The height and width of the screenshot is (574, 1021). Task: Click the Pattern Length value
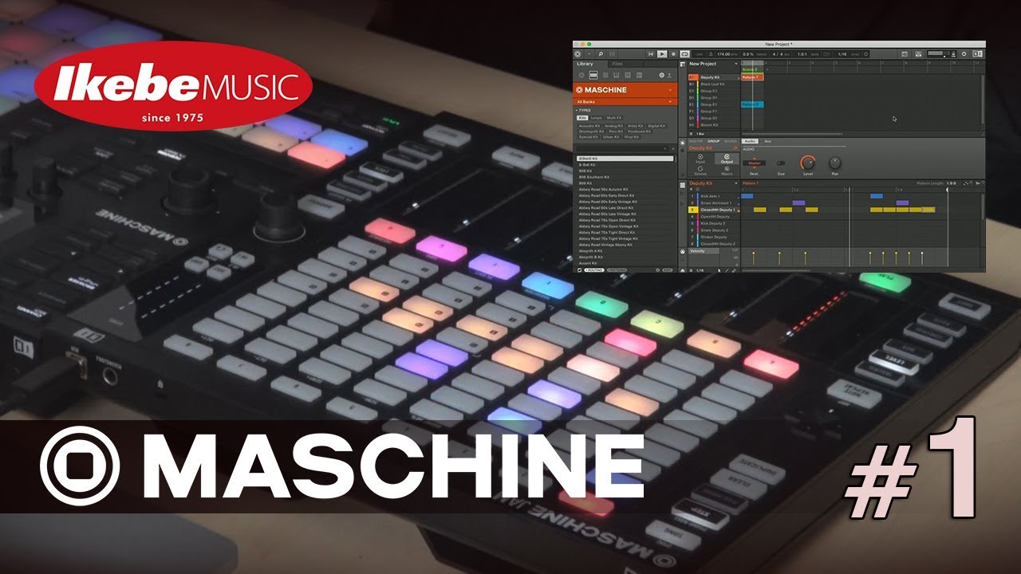952,183
